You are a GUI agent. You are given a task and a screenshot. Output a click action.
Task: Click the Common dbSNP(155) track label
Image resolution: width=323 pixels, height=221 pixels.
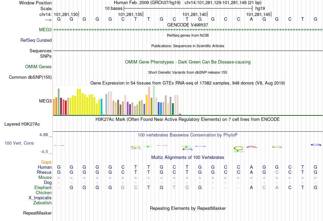pos(30,77)
